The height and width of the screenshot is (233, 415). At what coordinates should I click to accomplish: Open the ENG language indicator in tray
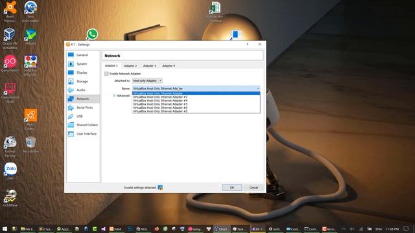point(379,228)
